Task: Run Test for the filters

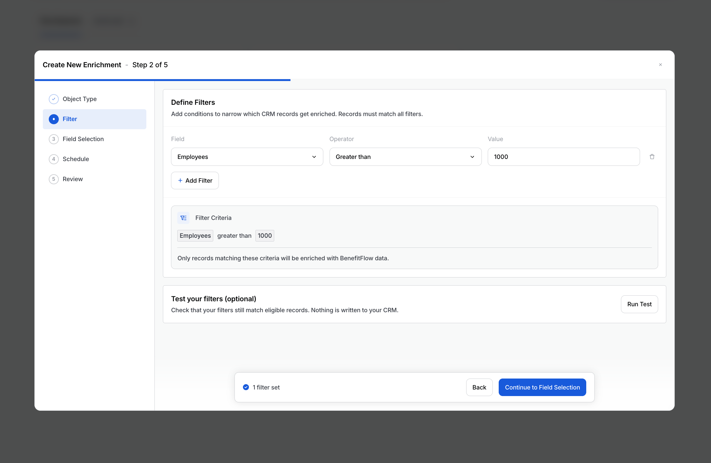Action: (x=639, y=304)
